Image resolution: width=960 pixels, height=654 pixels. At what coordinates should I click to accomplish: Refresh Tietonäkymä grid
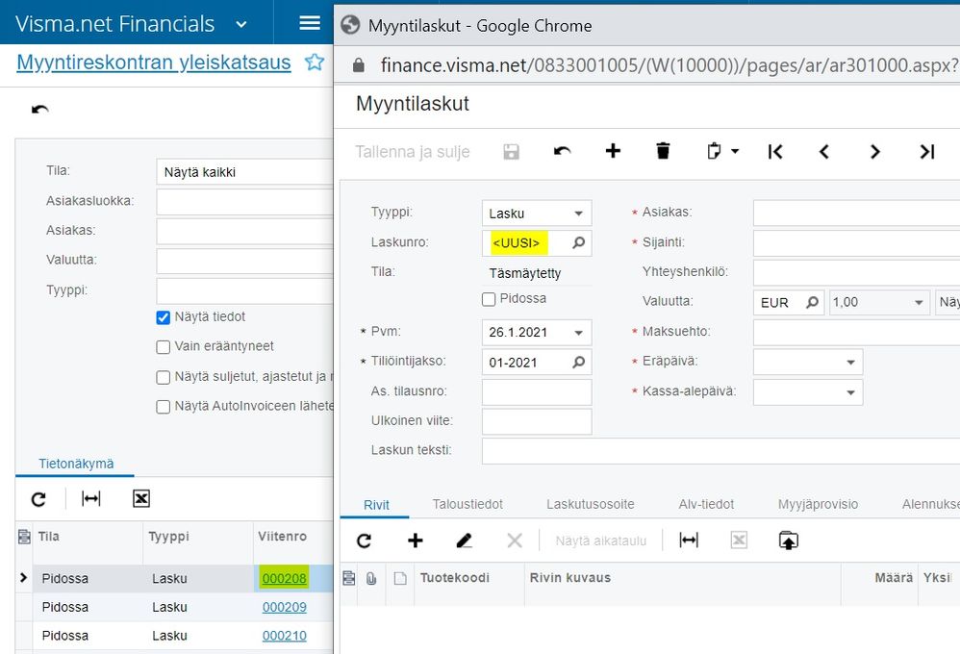(x=38, y=500)
